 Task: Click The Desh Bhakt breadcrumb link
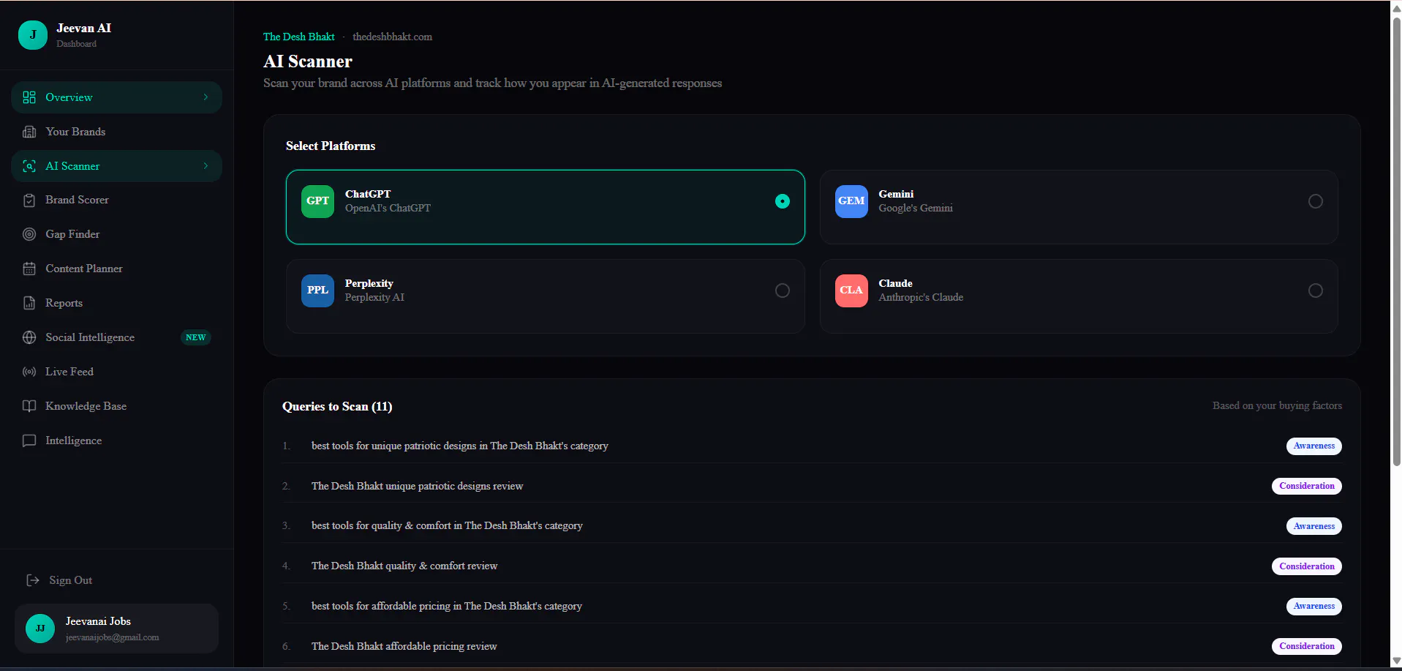point(299,37)
